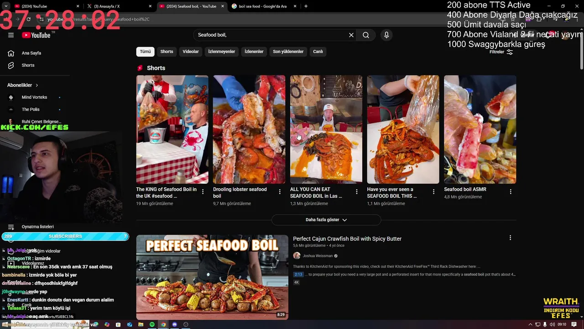Open Discord from the taskbar
Screen dimensions: 584x329
(x=174, y=324)
